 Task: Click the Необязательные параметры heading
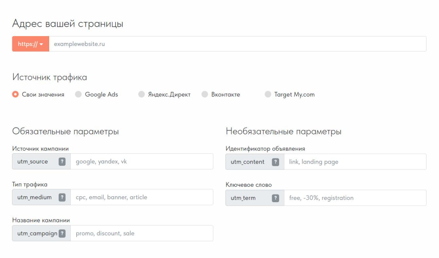[x=284, y=131]
